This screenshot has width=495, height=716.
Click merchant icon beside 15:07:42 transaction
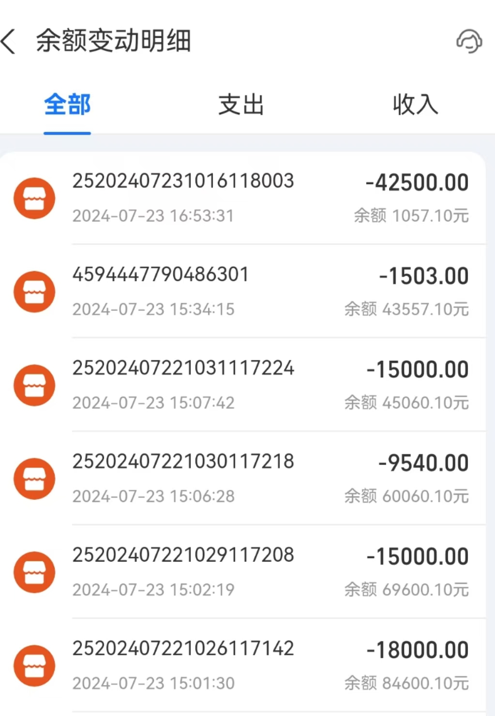pyautogui.click(x=34, y=385)
